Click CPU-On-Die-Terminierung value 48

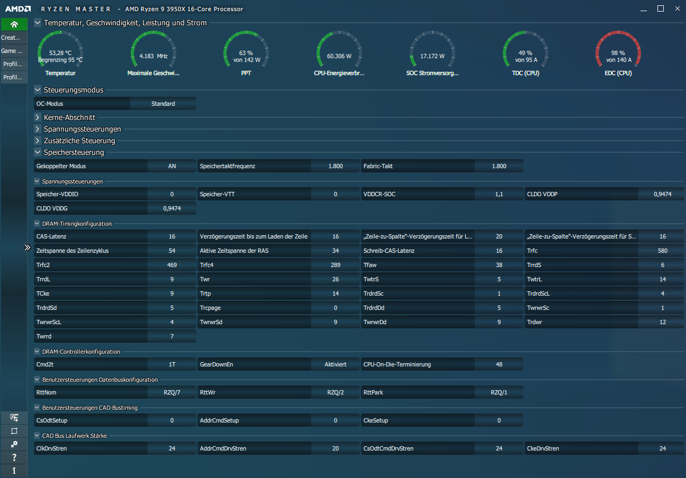pyautogui.click(x=499, y=364)
